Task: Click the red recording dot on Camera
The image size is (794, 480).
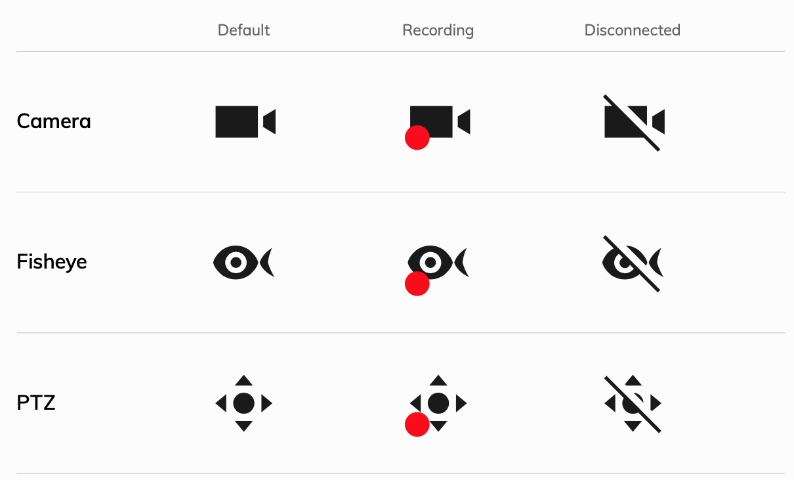Action: coord(417,138)
